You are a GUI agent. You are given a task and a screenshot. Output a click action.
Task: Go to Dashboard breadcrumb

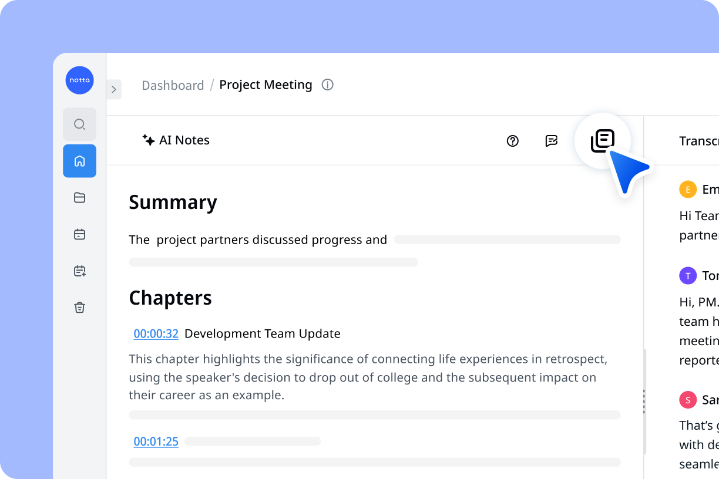(x=173, y=85)
